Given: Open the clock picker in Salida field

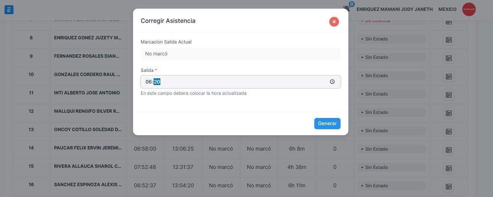Looking at the screenshot, I should [x=332, y=82].
